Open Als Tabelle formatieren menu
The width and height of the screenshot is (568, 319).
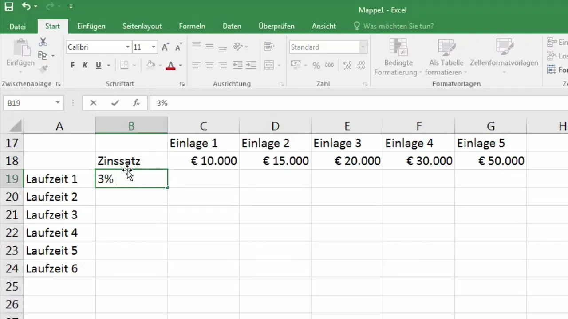(x=446, y=57)
